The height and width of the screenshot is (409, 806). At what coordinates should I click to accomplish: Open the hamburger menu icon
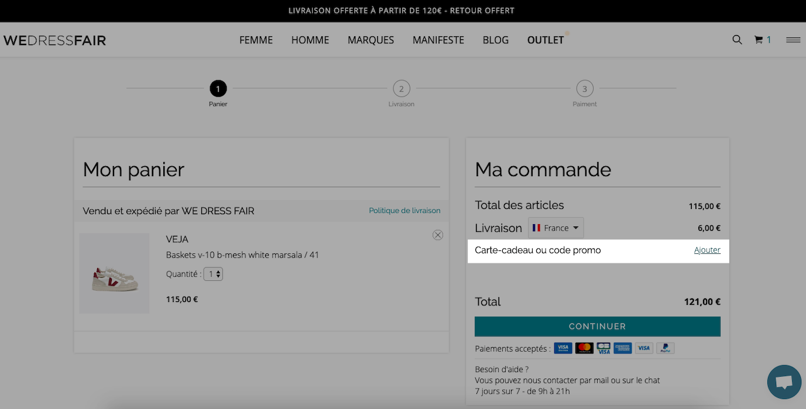793,40
